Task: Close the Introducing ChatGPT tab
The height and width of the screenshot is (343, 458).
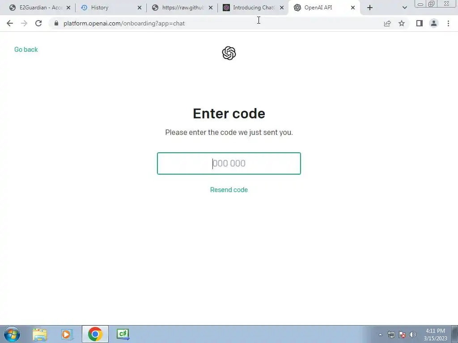Action: click(282, 8)
